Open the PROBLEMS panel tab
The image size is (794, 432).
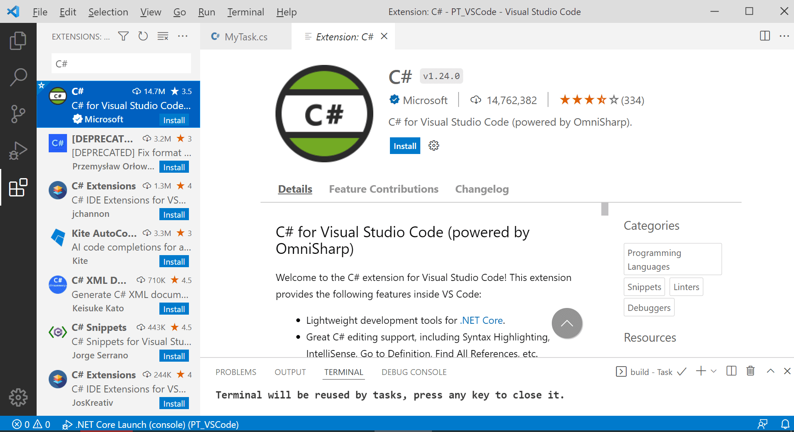click(x=236, y=372)
